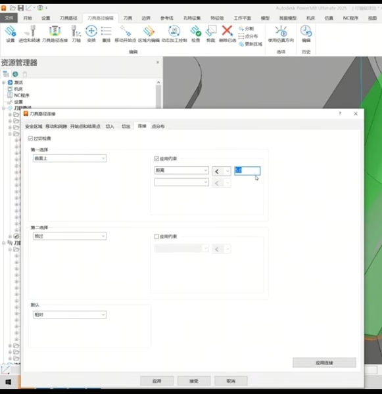This screenshot has height=394, width=382.
Task: Choose the 移动开始点 tool
Action: pyautogui.click(x=126, y=34)
